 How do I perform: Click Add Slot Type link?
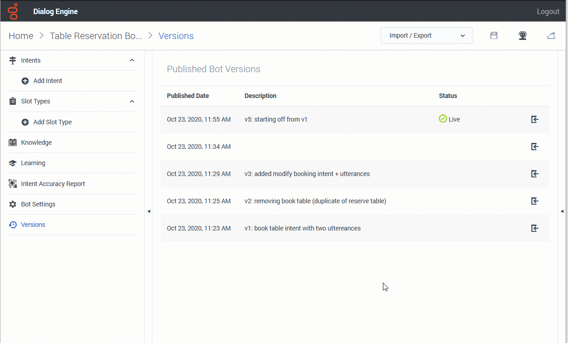53,122
